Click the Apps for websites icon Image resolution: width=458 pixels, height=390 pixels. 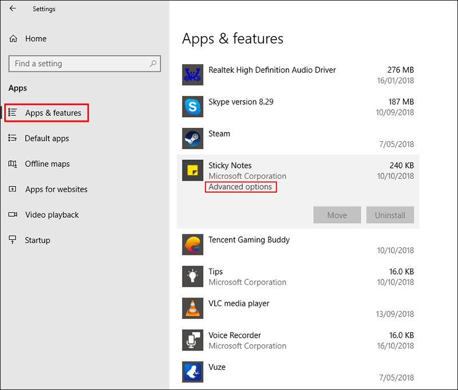point(13,189)
